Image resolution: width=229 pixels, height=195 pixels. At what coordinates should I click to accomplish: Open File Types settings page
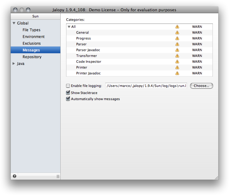tap(31, 30)
